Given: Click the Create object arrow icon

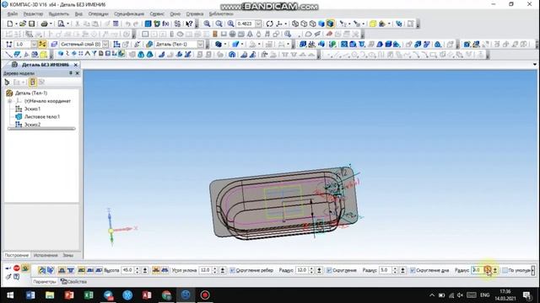Looking at the screenshot, I should point(8,268).
